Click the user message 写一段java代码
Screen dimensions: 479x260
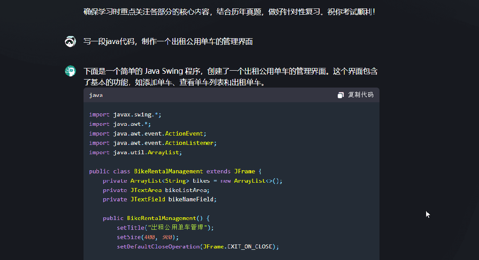coord(168,41)
